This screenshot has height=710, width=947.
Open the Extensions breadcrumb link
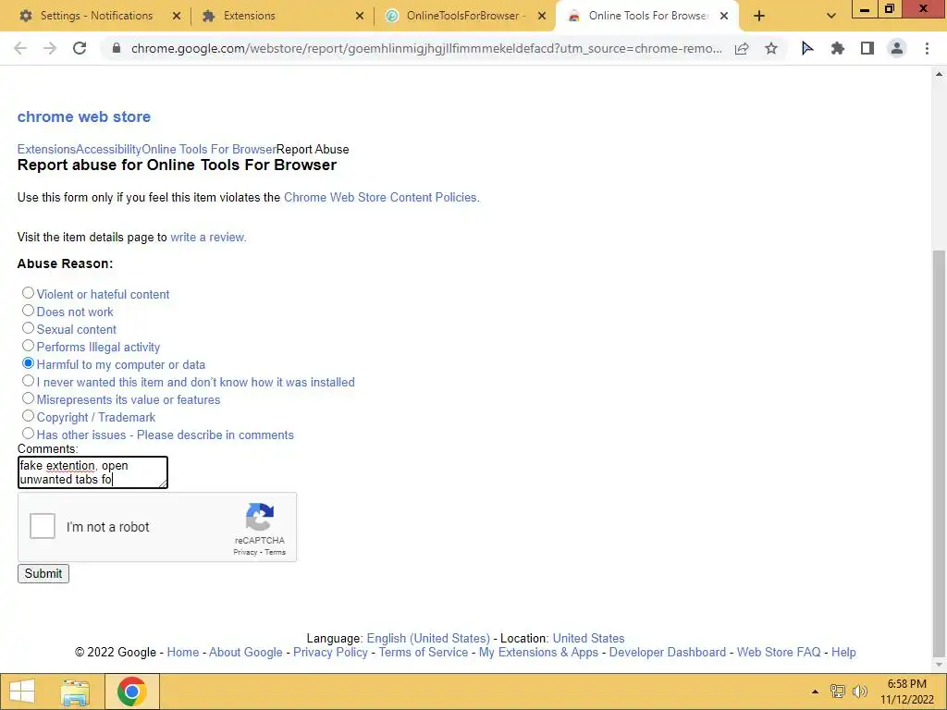click(x=46, y=149)
